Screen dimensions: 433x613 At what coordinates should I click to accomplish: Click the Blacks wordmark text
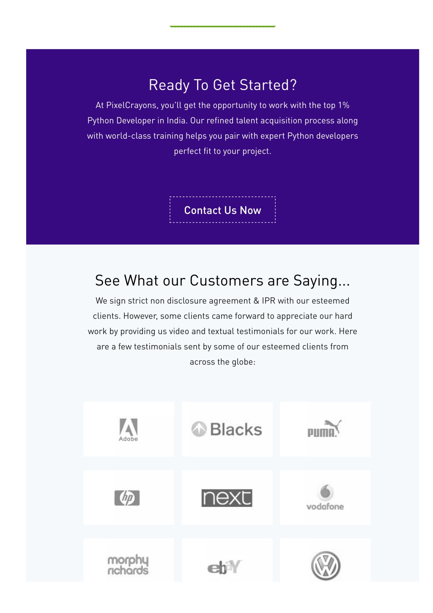(x=236, y=429)
